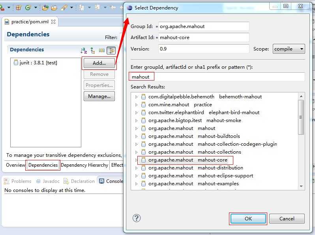Click the Problems view icon
This screenshot has width=315, height=235.
coord(7,181)
